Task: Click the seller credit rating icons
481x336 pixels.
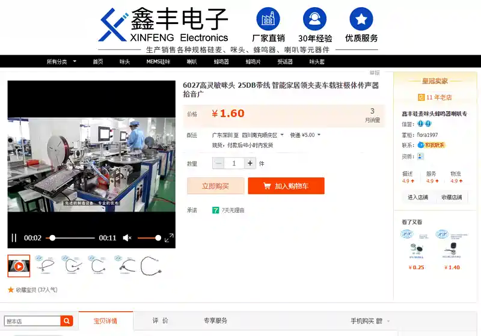Action: pyautogui.click(x=424, y=124)
